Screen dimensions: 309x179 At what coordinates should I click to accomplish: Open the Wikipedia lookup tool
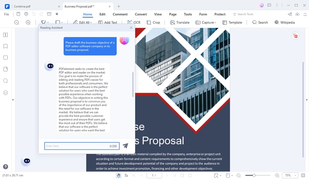coord(285,22)
